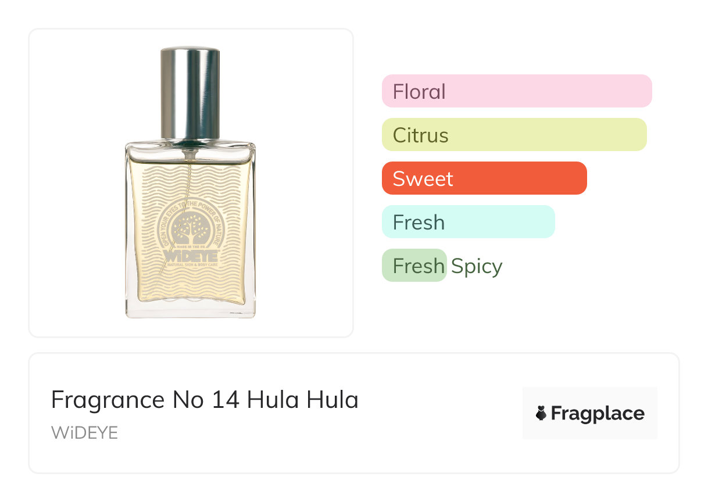The height and width of the screenshot is (502, 708).
Task: Click the word Spicy beside the green bar
Action: [x=477, y=266]
